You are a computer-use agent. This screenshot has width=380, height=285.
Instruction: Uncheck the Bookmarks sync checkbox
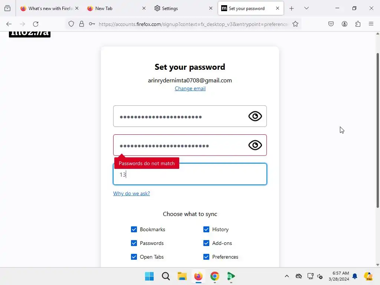(134, 229)
